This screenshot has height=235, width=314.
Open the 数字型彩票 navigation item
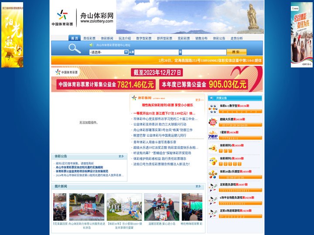click(x=144, y=38)
